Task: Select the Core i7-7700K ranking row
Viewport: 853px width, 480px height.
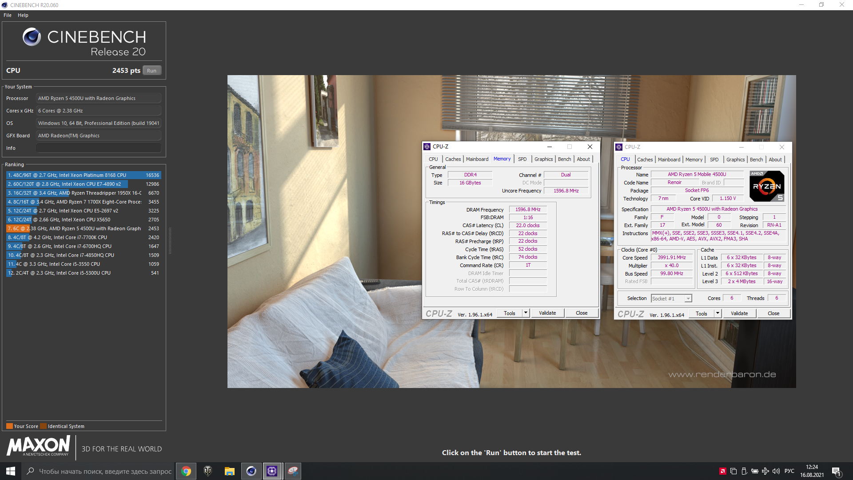Action: 84,237
